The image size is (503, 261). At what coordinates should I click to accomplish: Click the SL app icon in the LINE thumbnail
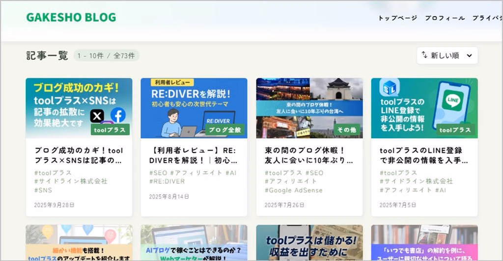click(390, 88)
